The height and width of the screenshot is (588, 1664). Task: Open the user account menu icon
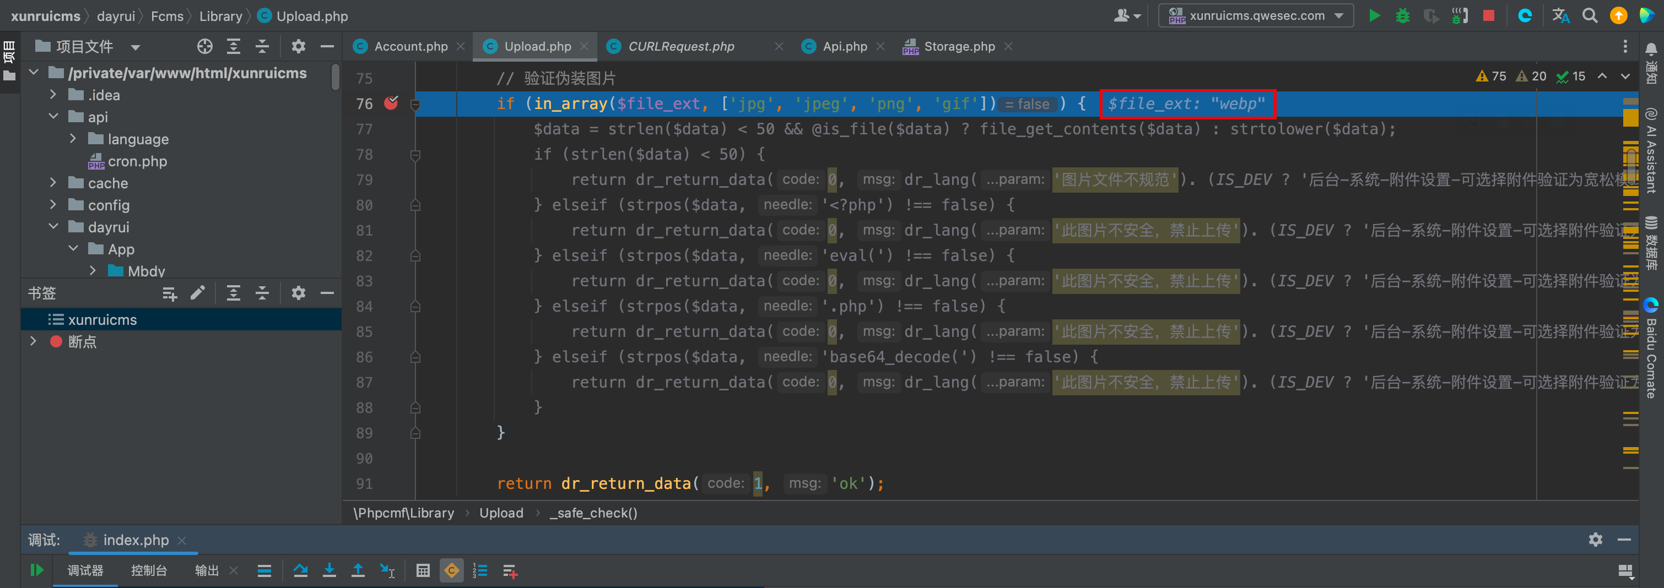pyautogui.click(x=1127, y=15)
